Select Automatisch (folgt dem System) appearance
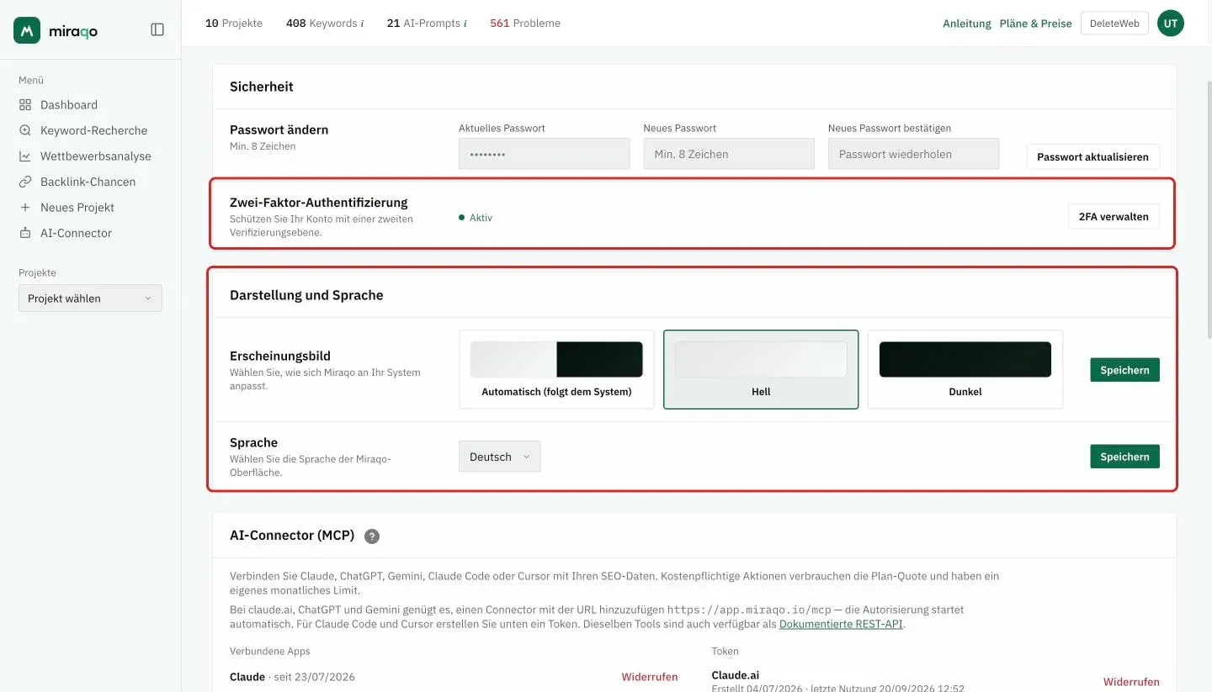Image resolution: width=1212 pixels, height=692 pixels. (556, 369)
